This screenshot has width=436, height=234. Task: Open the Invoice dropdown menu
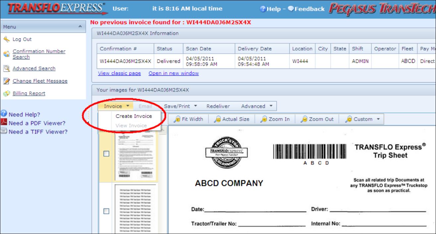[x=115, y=106]
